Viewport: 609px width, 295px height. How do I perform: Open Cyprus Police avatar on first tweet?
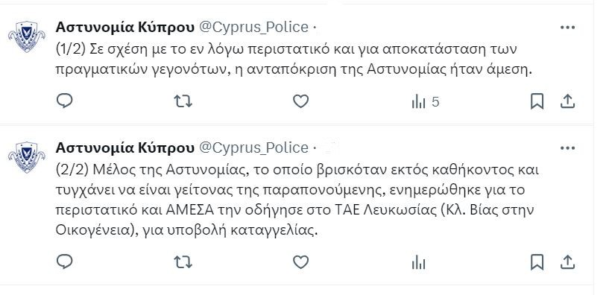[26, 36]
